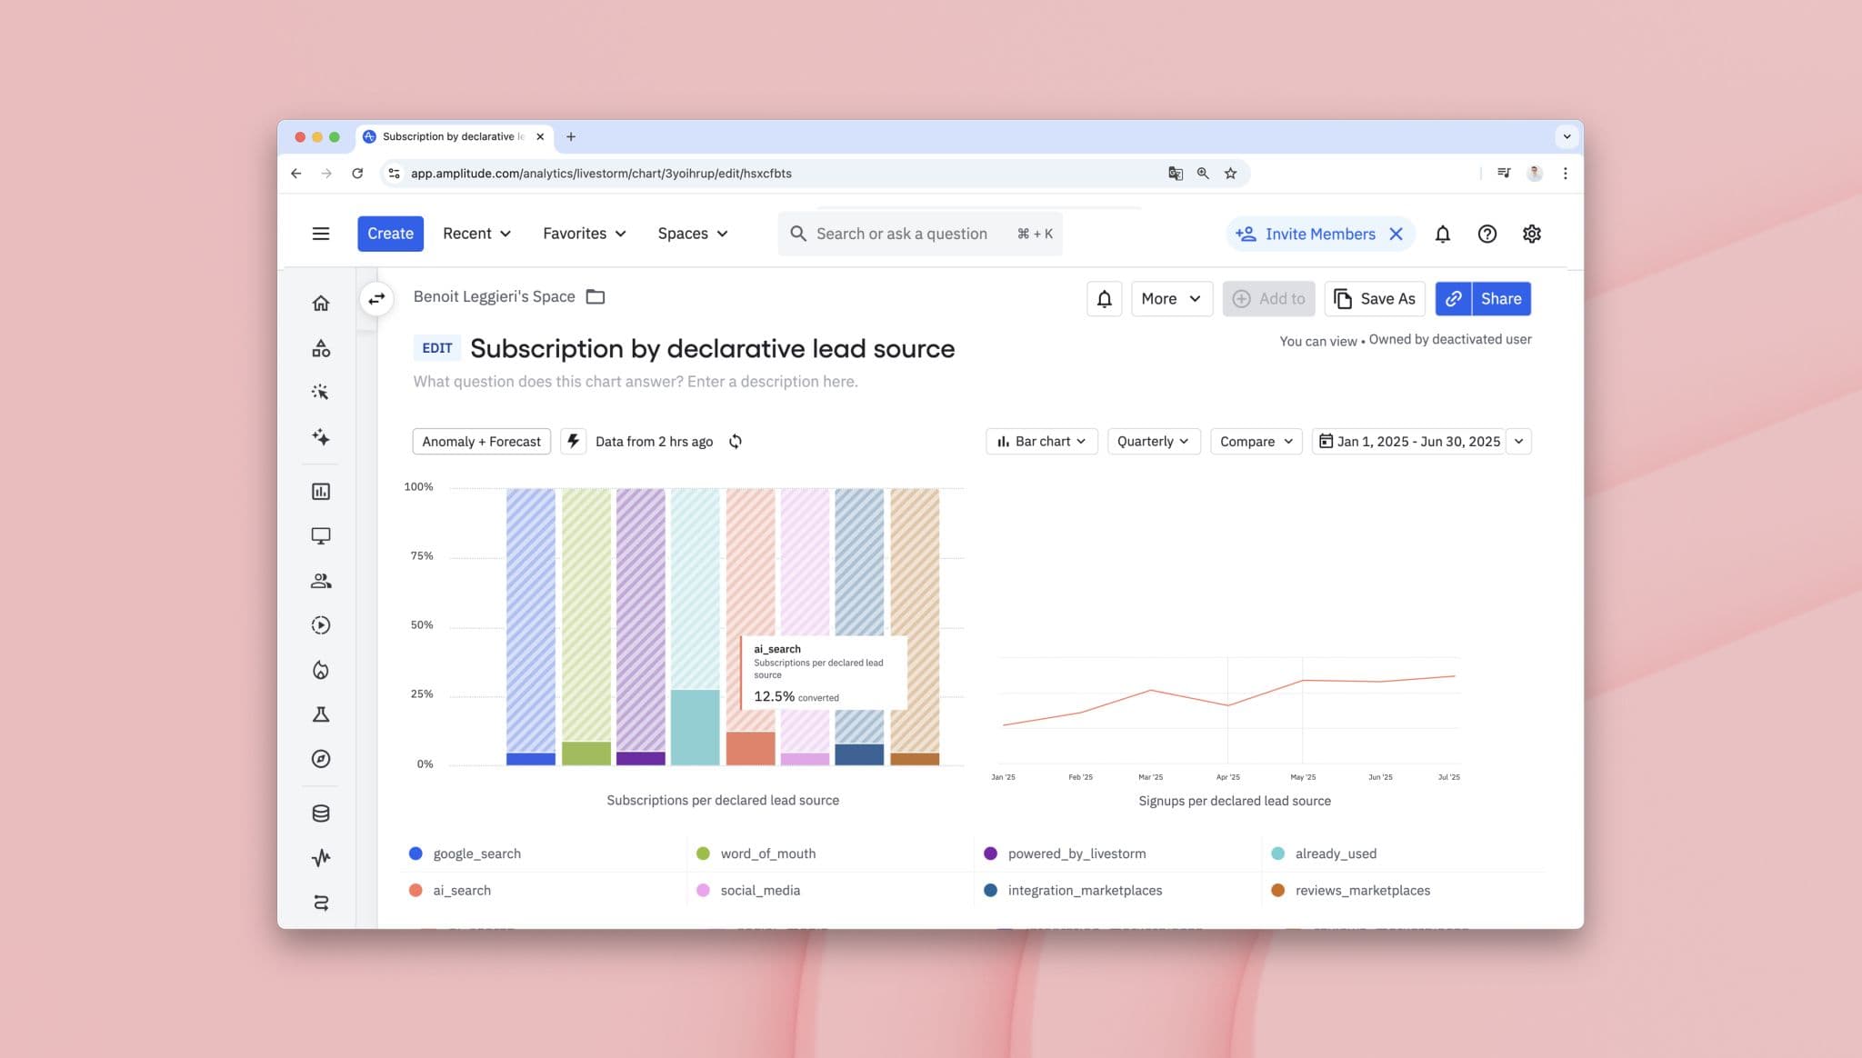Screen dimensions: 1862x1058
Task: Open the Bar chart type dropdown
Action: pyautogui.click(x=1042, y=442)
